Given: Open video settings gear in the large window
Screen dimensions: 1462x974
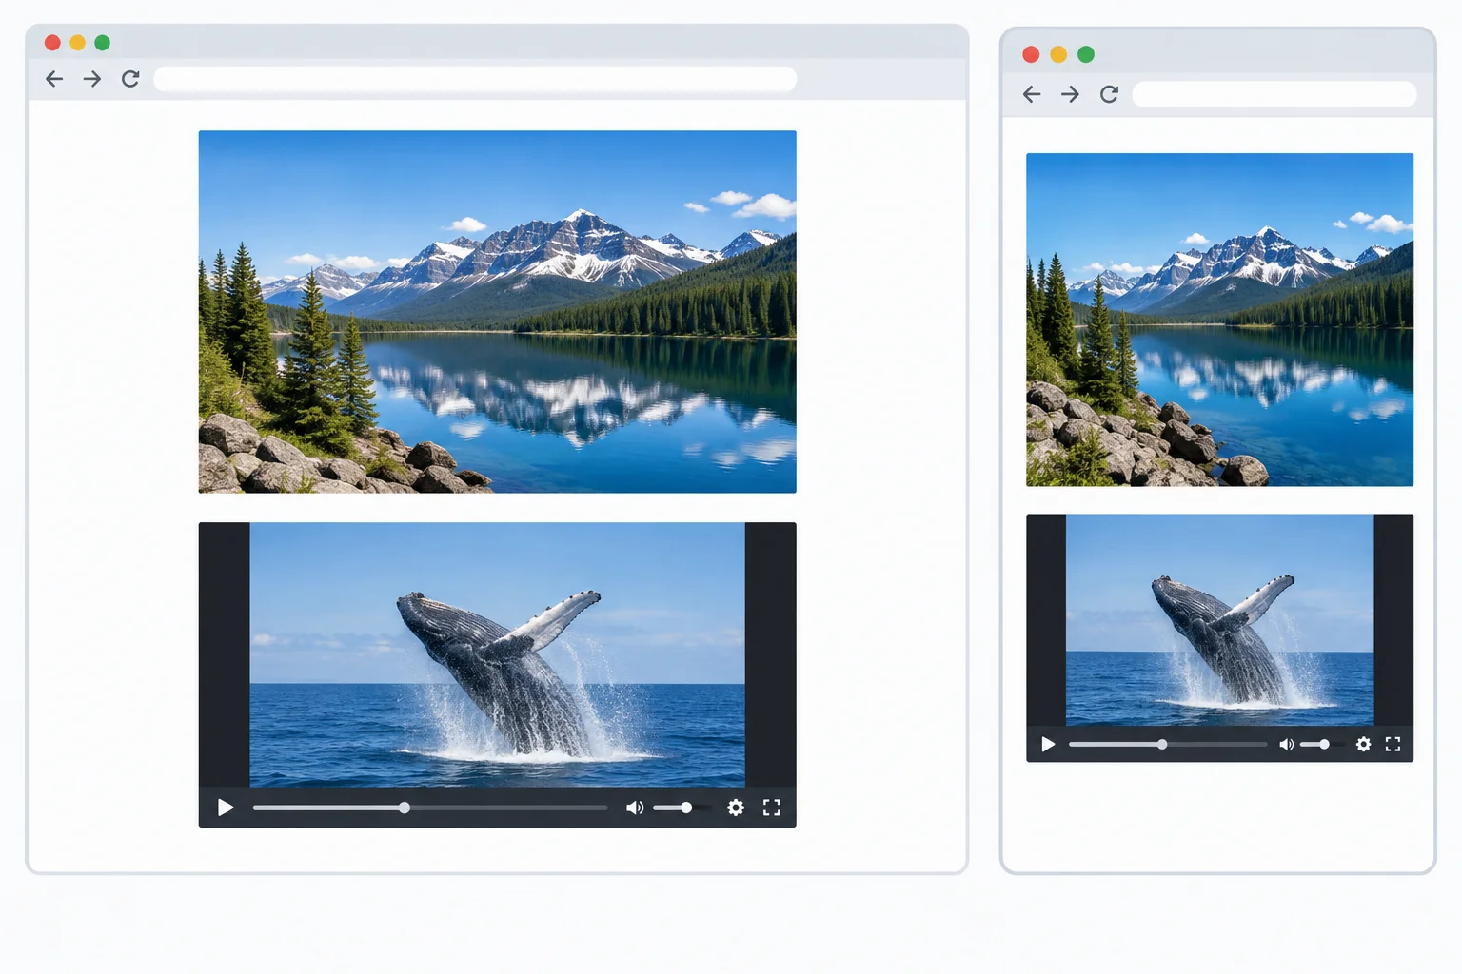Looking at the screenshot, I should pos(736,808).
